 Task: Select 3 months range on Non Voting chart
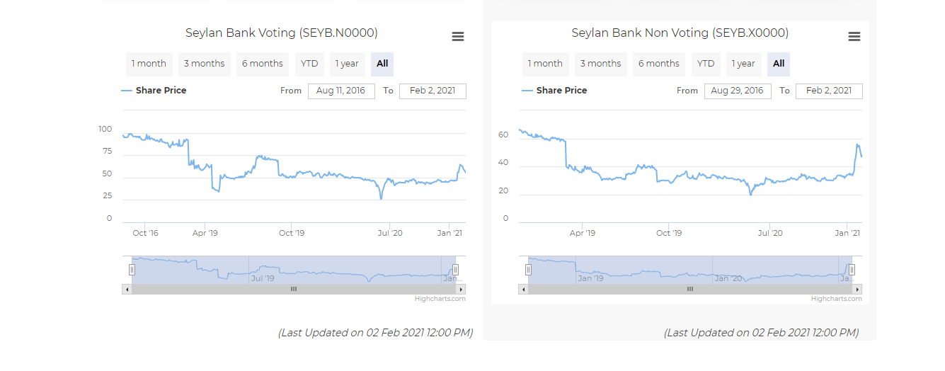click(x=600, y=64)
